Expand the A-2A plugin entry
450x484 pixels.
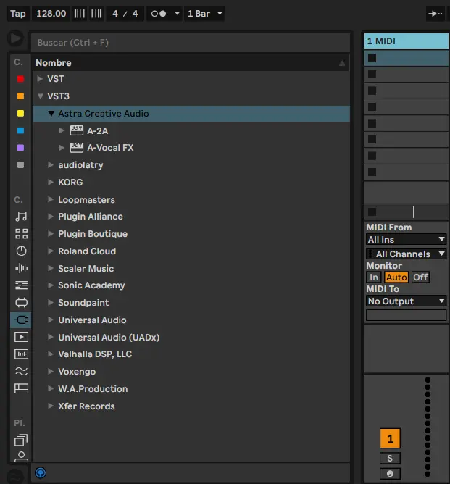pyautogui.click(x=62, y=130)
